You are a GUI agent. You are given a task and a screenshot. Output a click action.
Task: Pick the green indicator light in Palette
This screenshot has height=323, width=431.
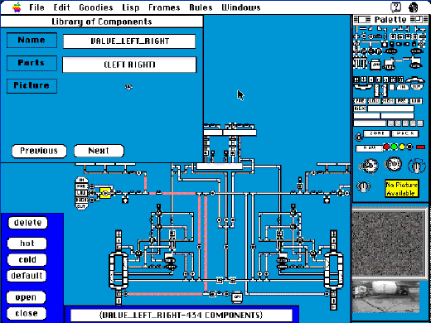(x=395, y=147)
